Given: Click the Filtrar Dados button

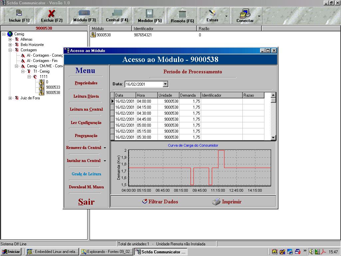Looking at the screenshot, I should pyautogui.click(x=160, y=202).
